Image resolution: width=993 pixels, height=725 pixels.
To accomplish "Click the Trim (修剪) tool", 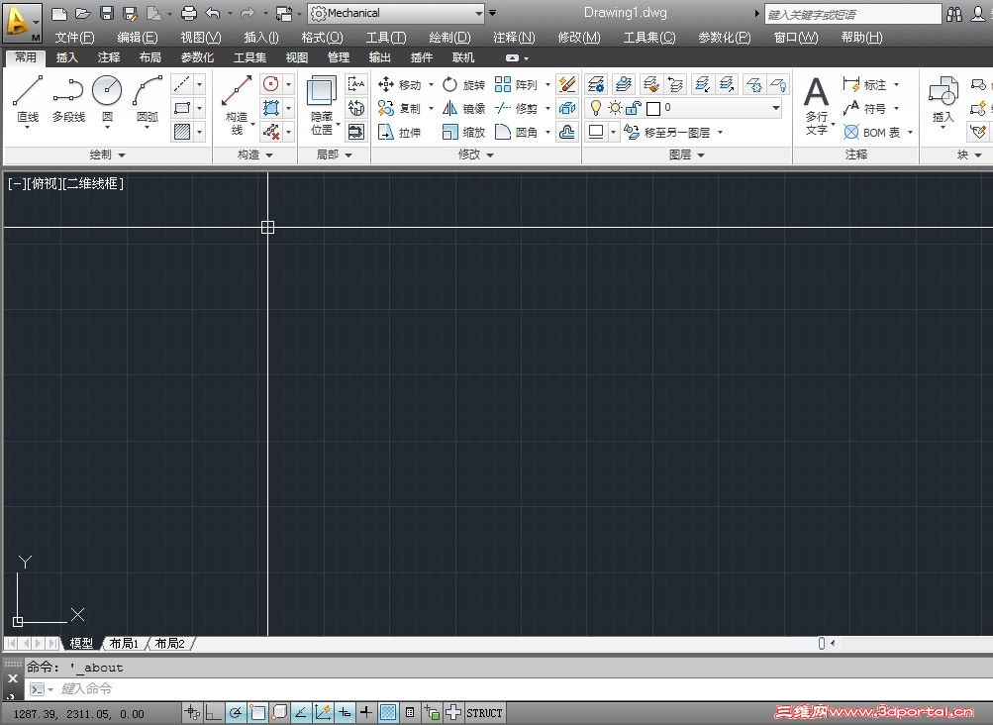I will tap(516, 108).
